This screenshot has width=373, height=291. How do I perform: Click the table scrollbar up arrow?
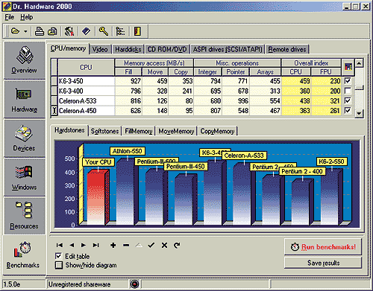[x=359, y=63]
